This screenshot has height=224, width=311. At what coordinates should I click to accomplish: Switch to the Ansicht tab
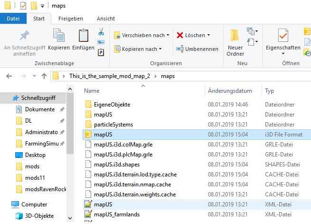(106, 19)
